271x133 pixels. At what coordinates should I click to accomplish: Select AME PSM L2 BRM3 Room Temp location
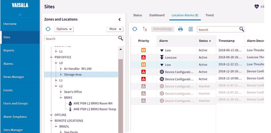[95, 109]
